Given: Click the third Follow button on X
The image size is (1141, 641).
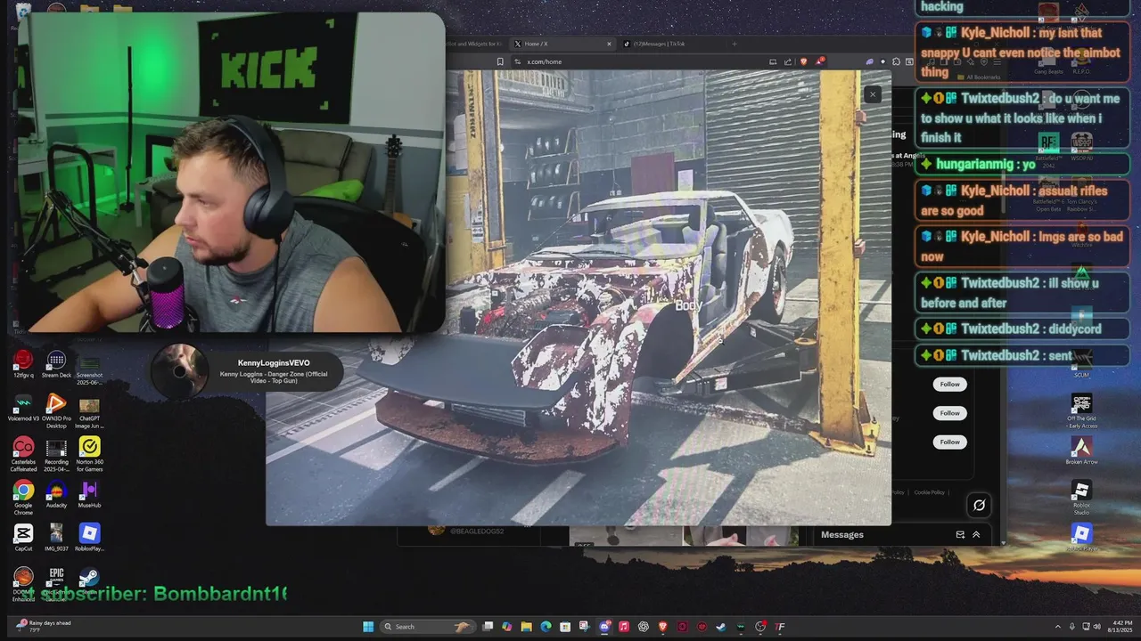Looking at the screenshot, I should 949,442.
